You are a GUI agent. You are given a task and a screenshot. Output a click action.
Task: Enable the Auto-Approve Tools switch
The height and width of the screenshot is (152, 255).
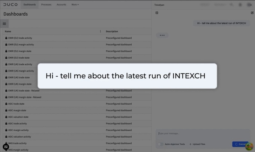(x=160, y=144)
